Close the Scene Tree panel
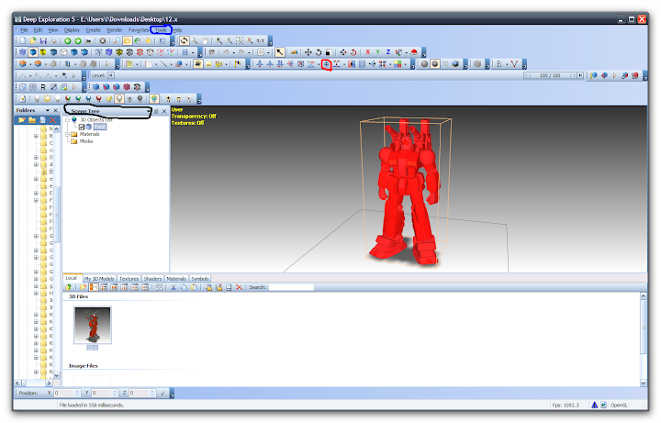This screenshot has height=423, width=661. point(164,111)
